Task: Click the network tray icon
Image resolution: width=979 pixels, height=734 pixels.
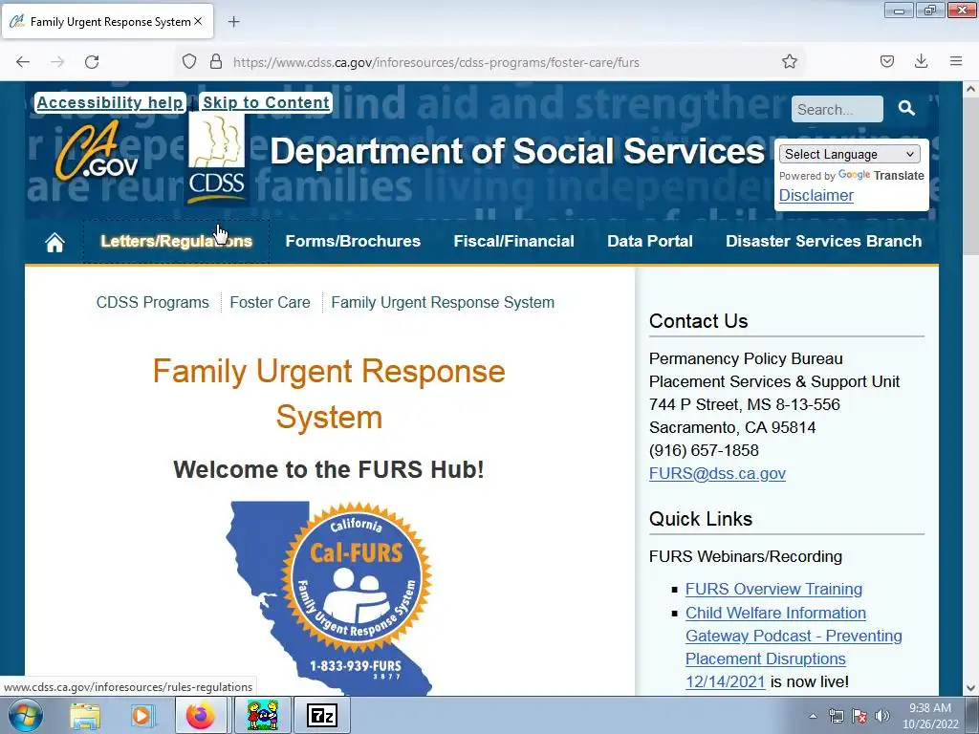Action: 836,716
